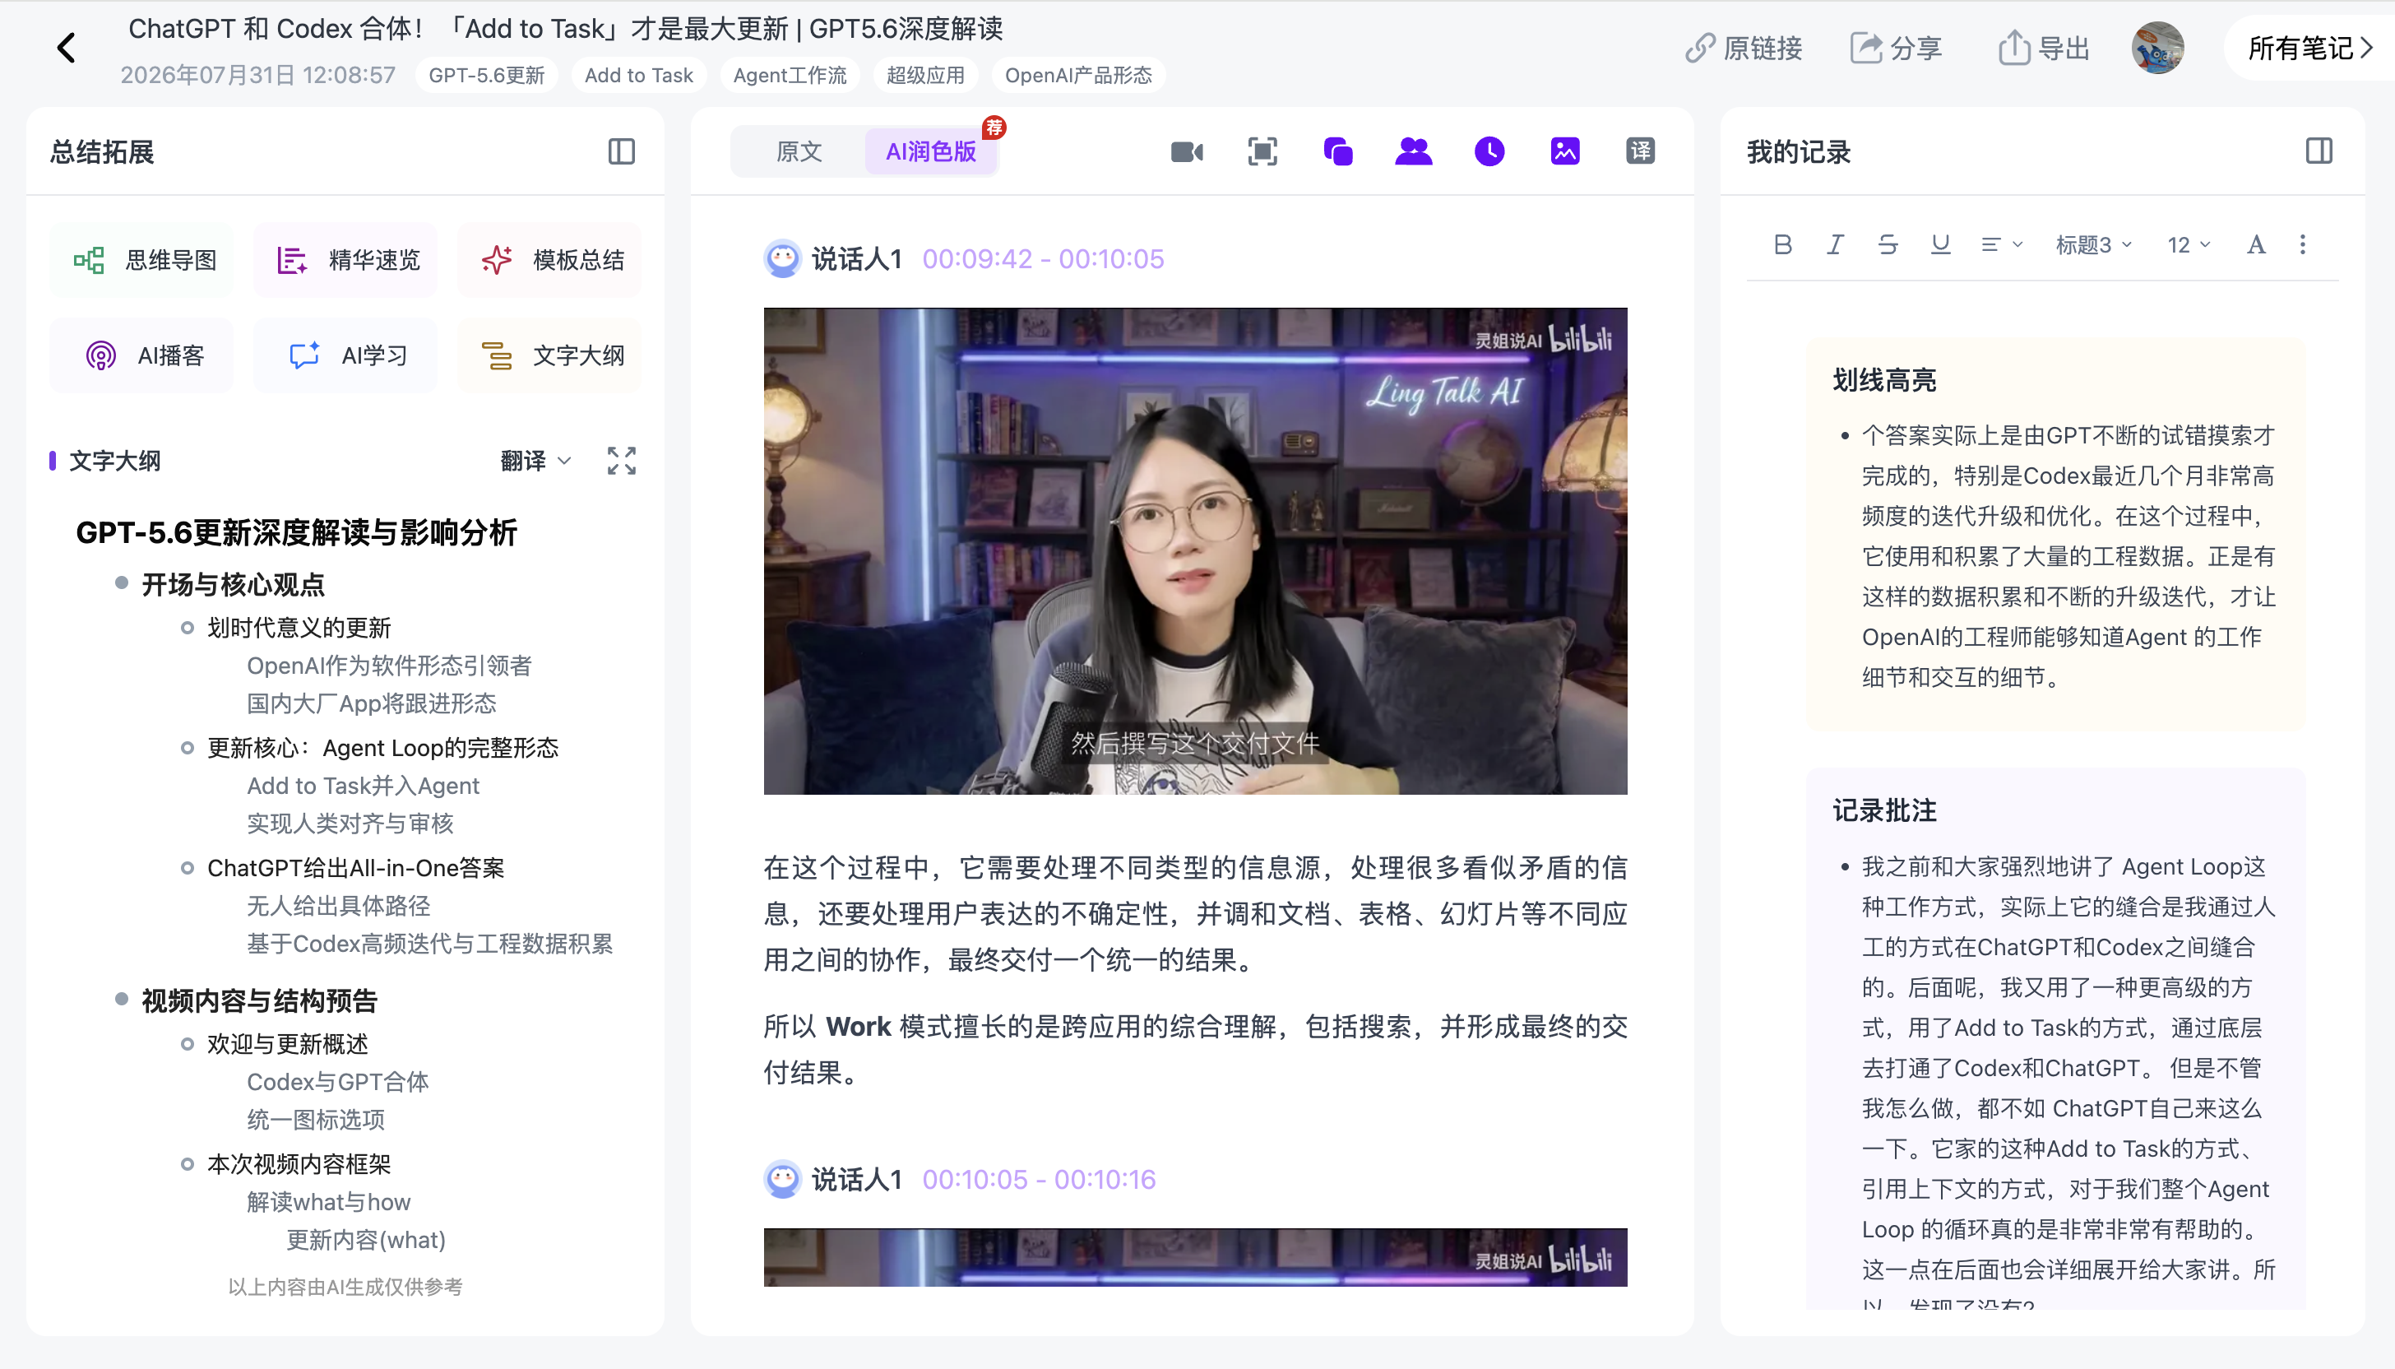
Task: Open the font size 12 dropdown
Action: click(2189, 244)
